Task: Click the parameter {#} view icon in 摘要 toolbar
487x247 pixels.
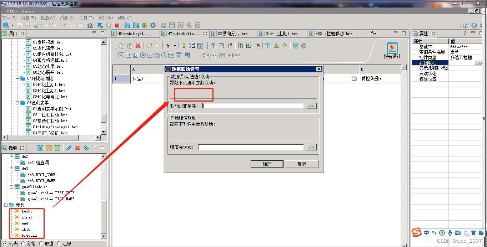Action: click(x=49, y=148)
